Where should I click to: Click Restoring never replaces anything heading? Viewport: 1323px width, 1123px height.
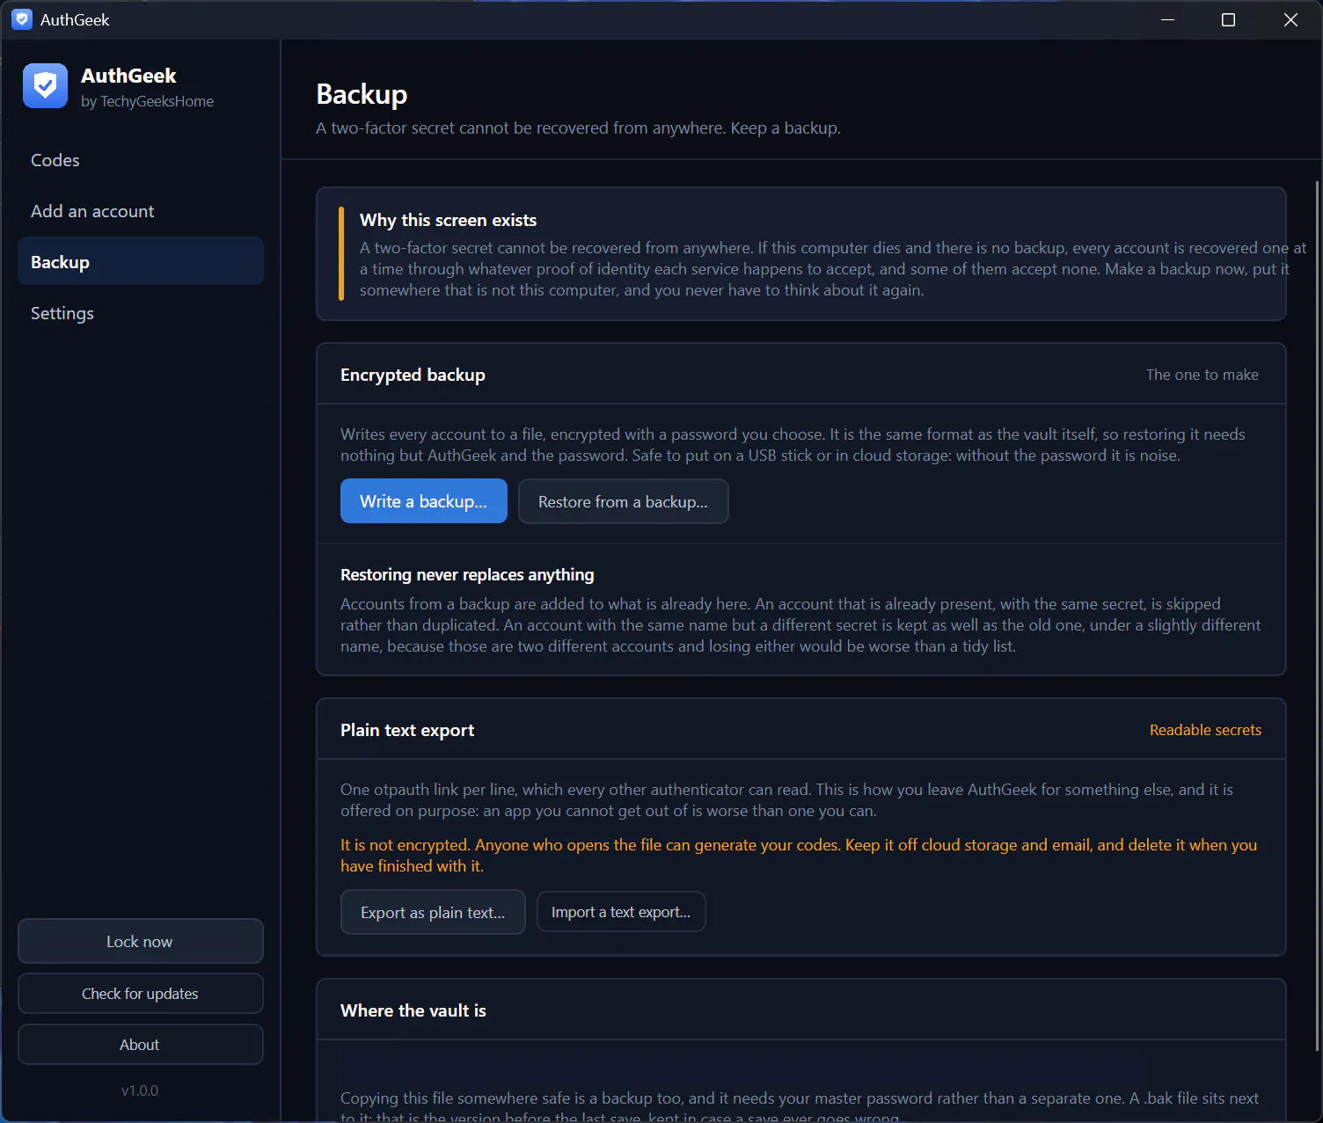(467, 574)
